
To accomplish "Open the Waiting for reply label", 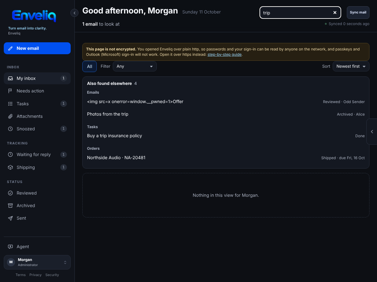I will click(34, 154).
